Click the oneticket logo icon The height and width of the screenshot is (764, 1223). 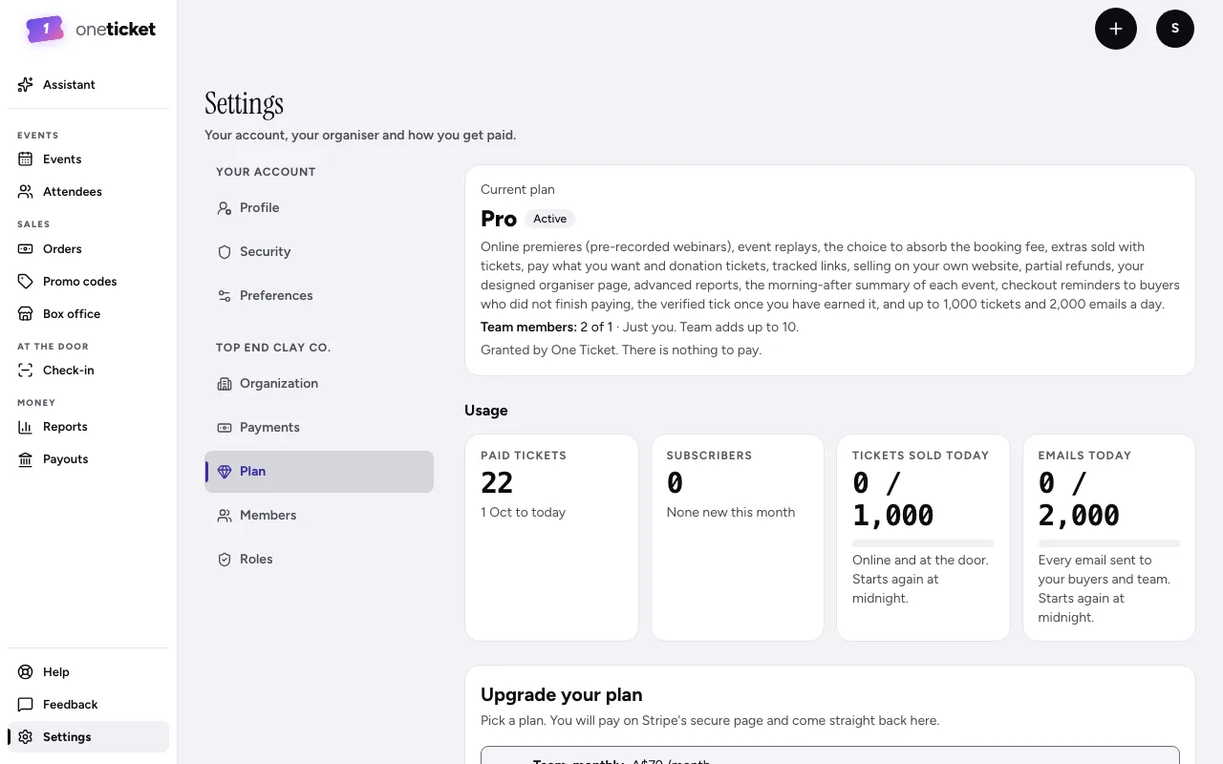pos(45,30)
